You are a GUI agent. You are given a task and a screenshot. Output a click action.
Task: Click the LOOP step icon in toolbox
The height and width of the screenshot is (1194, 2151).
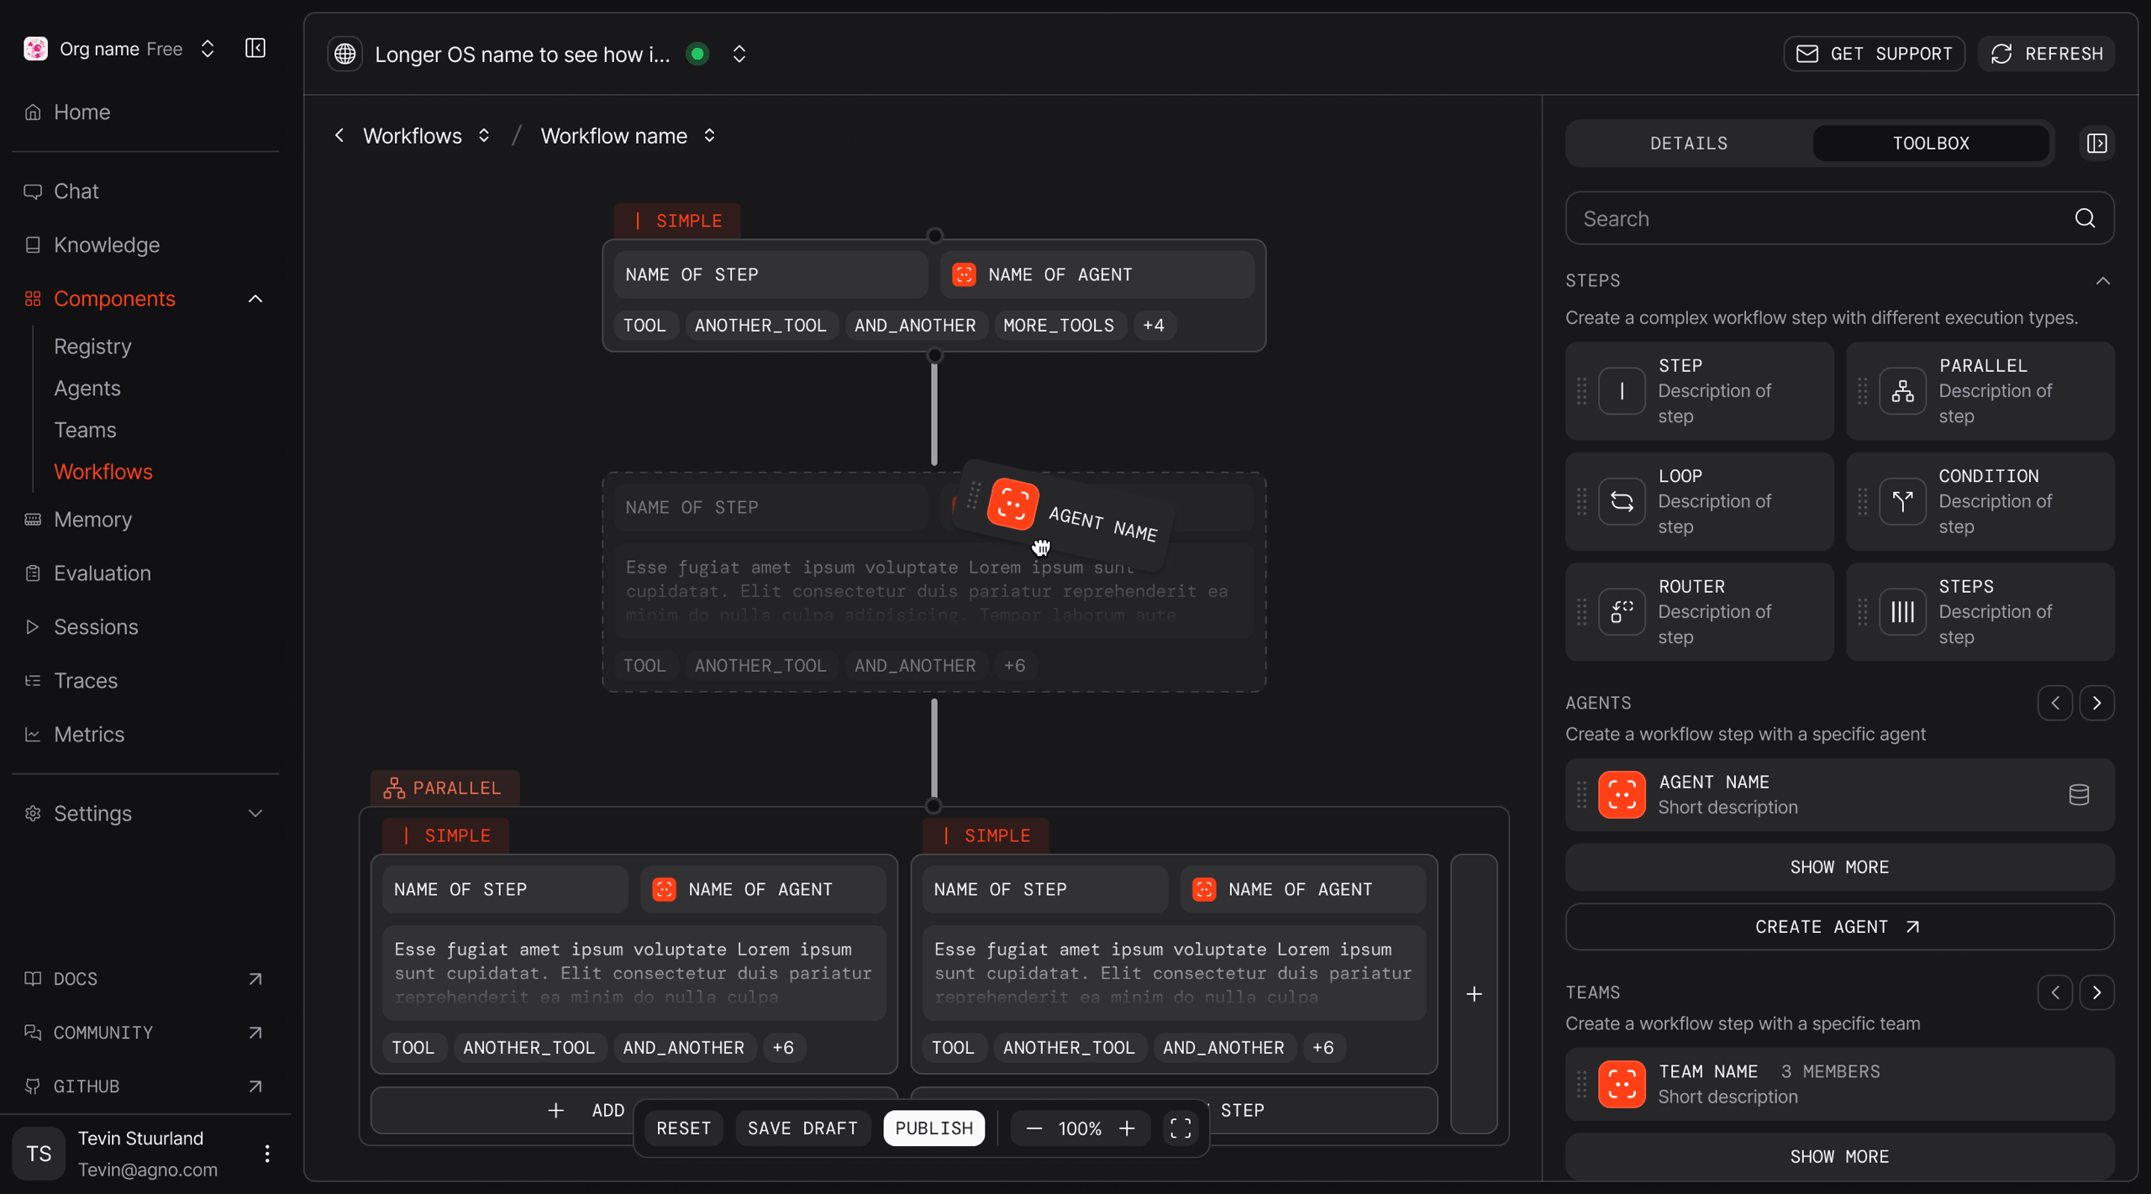1621,501
